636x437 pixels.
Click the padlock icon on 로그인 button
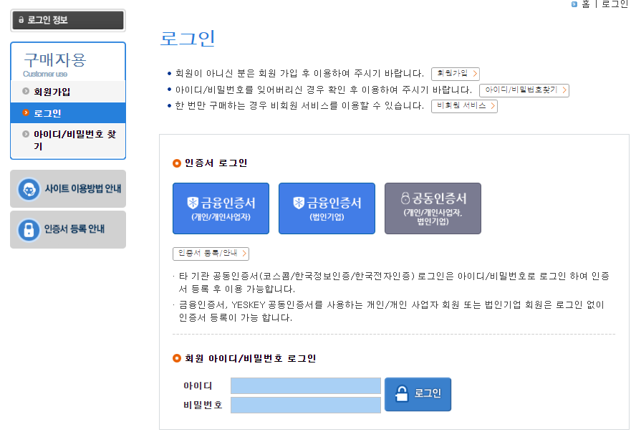pos(402,393)
